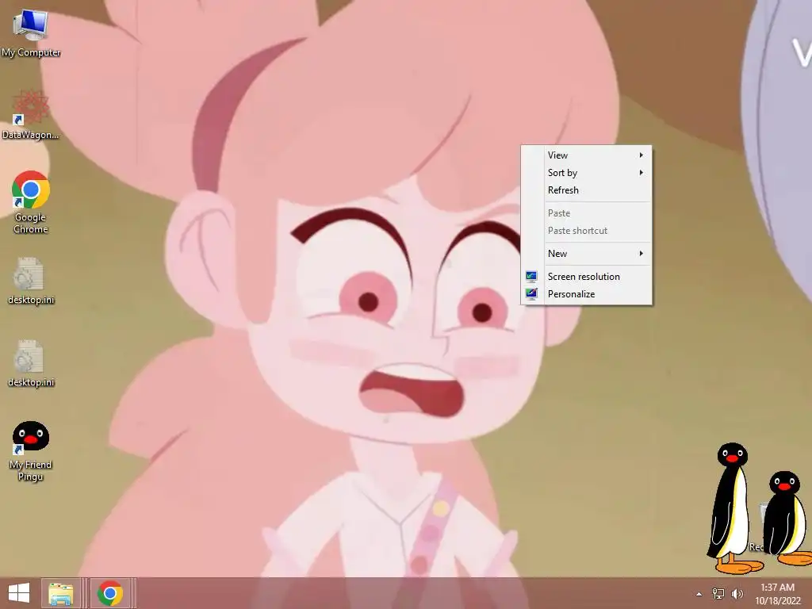Open the Sort by submenu
The height and width of the screenshot is (609, 812).
pyautogui.click(x=586, y=173)
